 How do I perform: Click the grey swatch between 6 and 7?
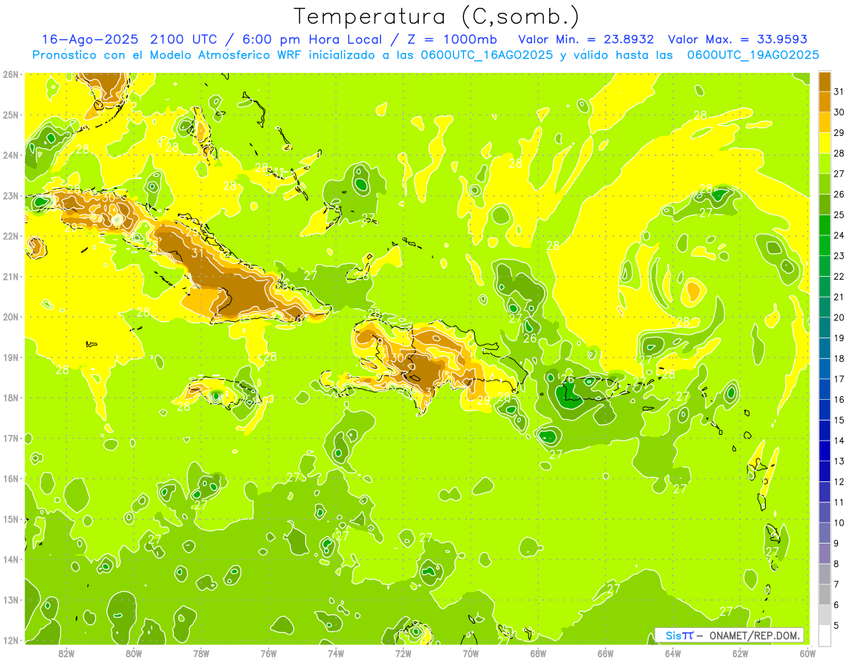pyautogui.click(x=824, y=594)
